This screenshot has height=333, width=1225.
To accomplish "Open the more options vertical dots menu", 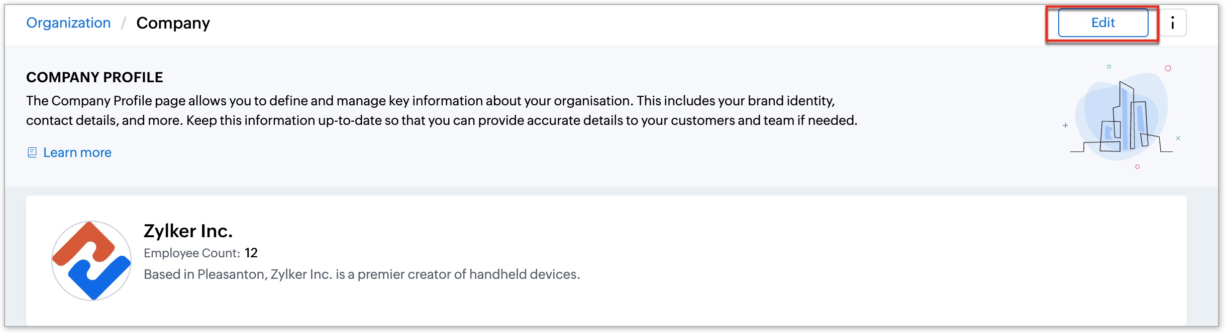I will pyautogui.click(x=1173, y=23).
